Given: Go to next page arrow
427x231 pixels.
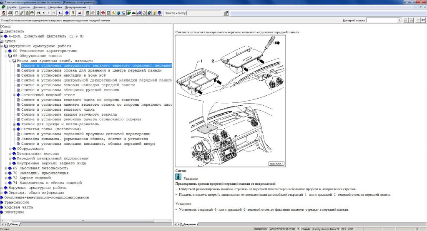Looking at the screenshot, I should (x=48, y=13).
